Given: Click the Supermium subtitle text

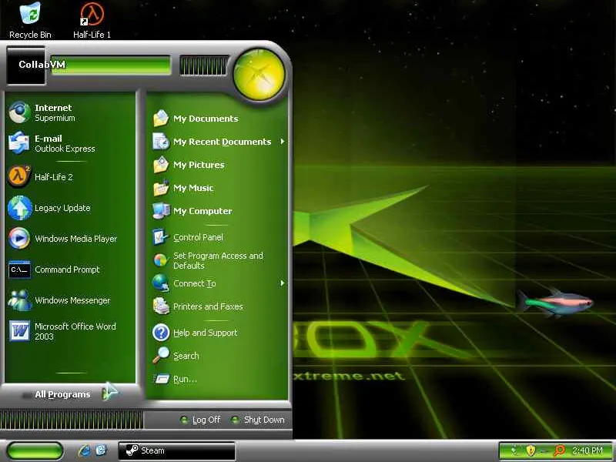Looking at the screenshot, I should [x=55, y=118].
